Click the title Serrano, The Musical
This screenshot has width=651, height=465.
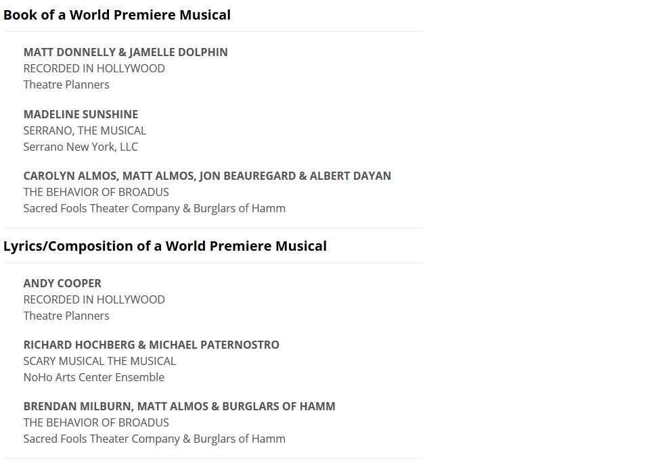click(85, 130)
